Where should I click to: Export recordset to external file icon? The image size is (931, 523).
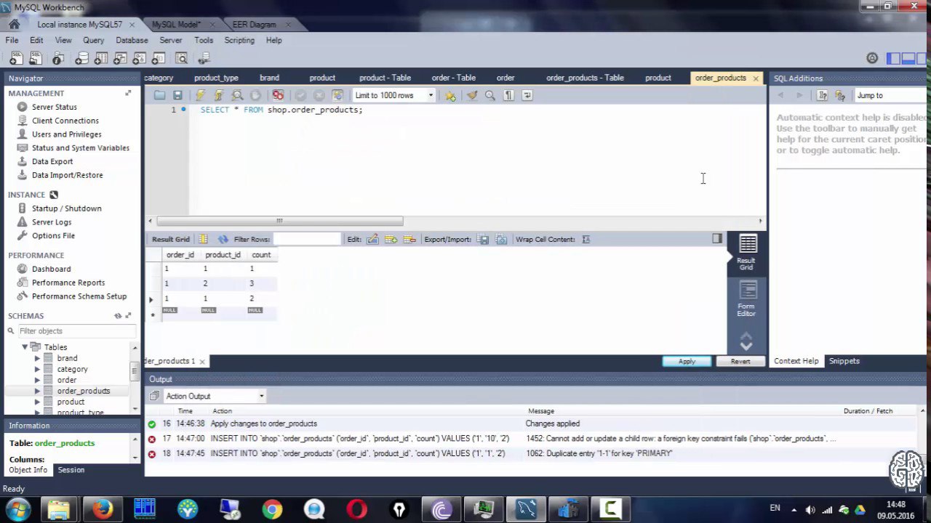483,239
